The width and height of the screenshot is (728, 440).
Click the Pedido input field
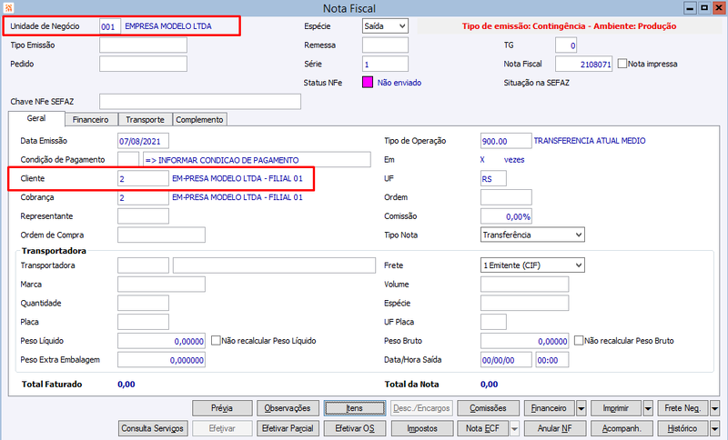click(x=143, y=64)
